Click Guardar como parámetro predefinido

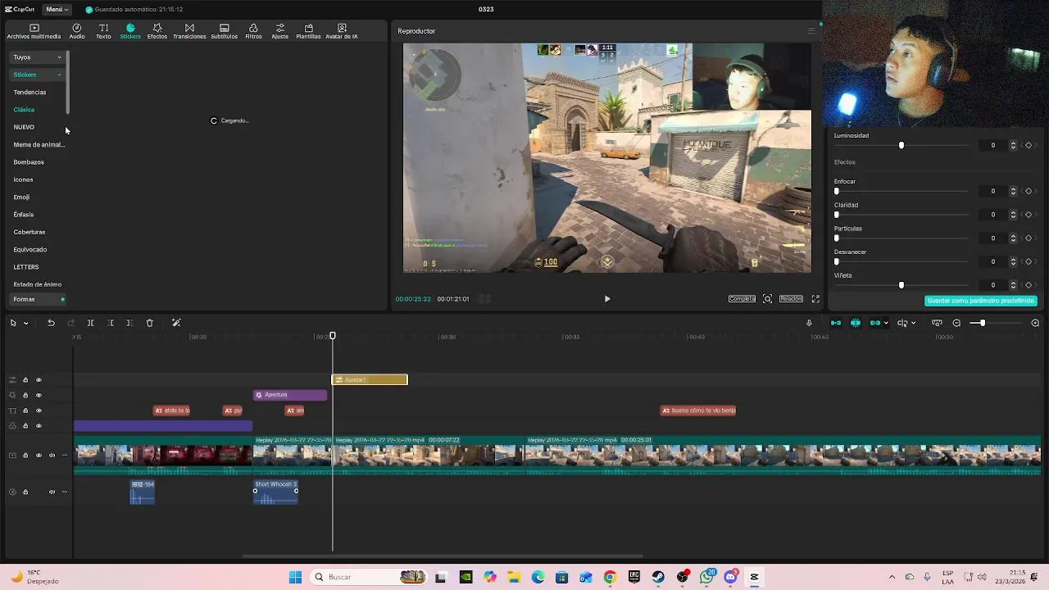pos(981,301)
